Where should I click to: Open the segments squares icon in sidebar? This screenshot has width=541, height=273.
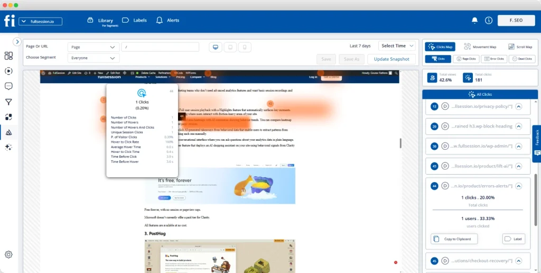coord(8,117)
